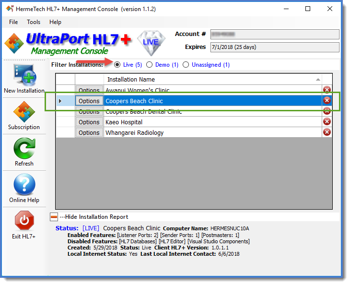The image size is (350, 285).
Task: Click the Client HL7+ Version 1.0.1.1 value
Action: [220, 248]
